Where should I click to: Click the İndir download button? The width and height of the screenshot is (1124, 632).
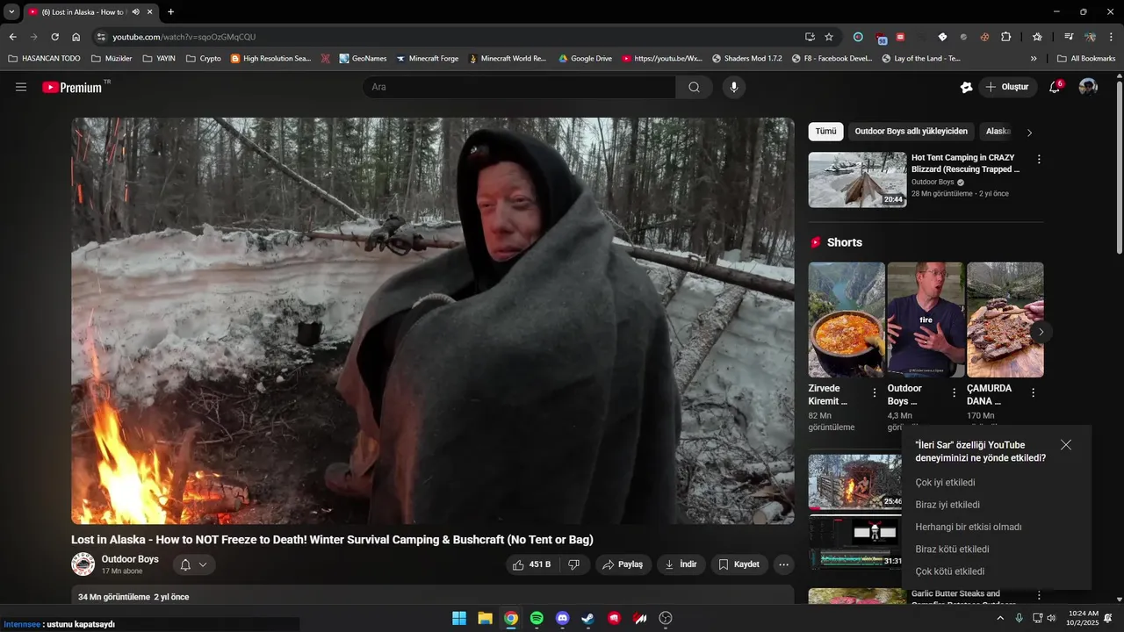pyautogui.click(x=681, y=564)
